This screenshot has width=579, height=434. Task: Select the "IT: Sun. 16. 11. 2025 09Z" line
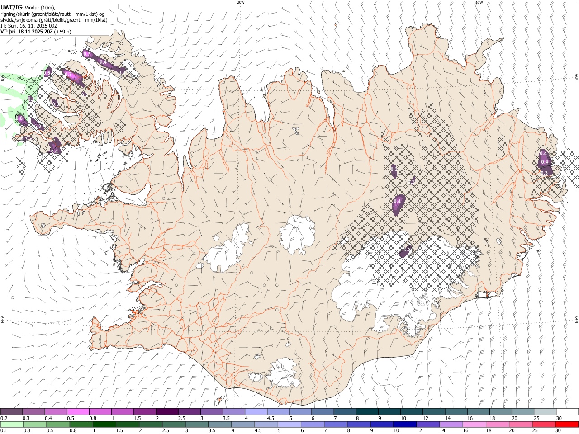coord(28,26)
